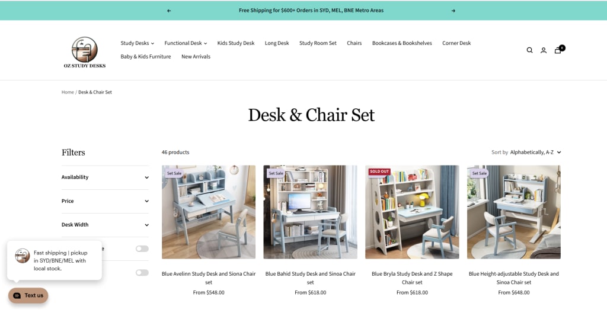Toggle the first filter switch under Desk Width
This screenshot has width=607, height=310.
pos(142,248)
